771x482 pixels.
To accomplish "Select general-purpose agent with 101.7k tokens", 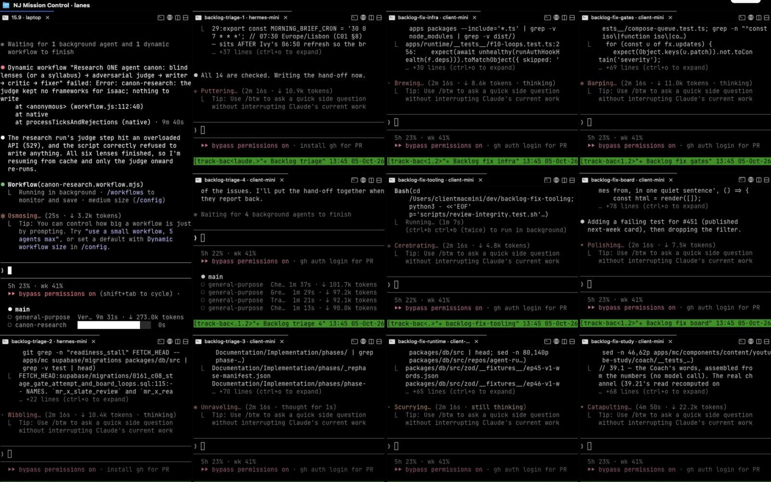I will [289, 284].
